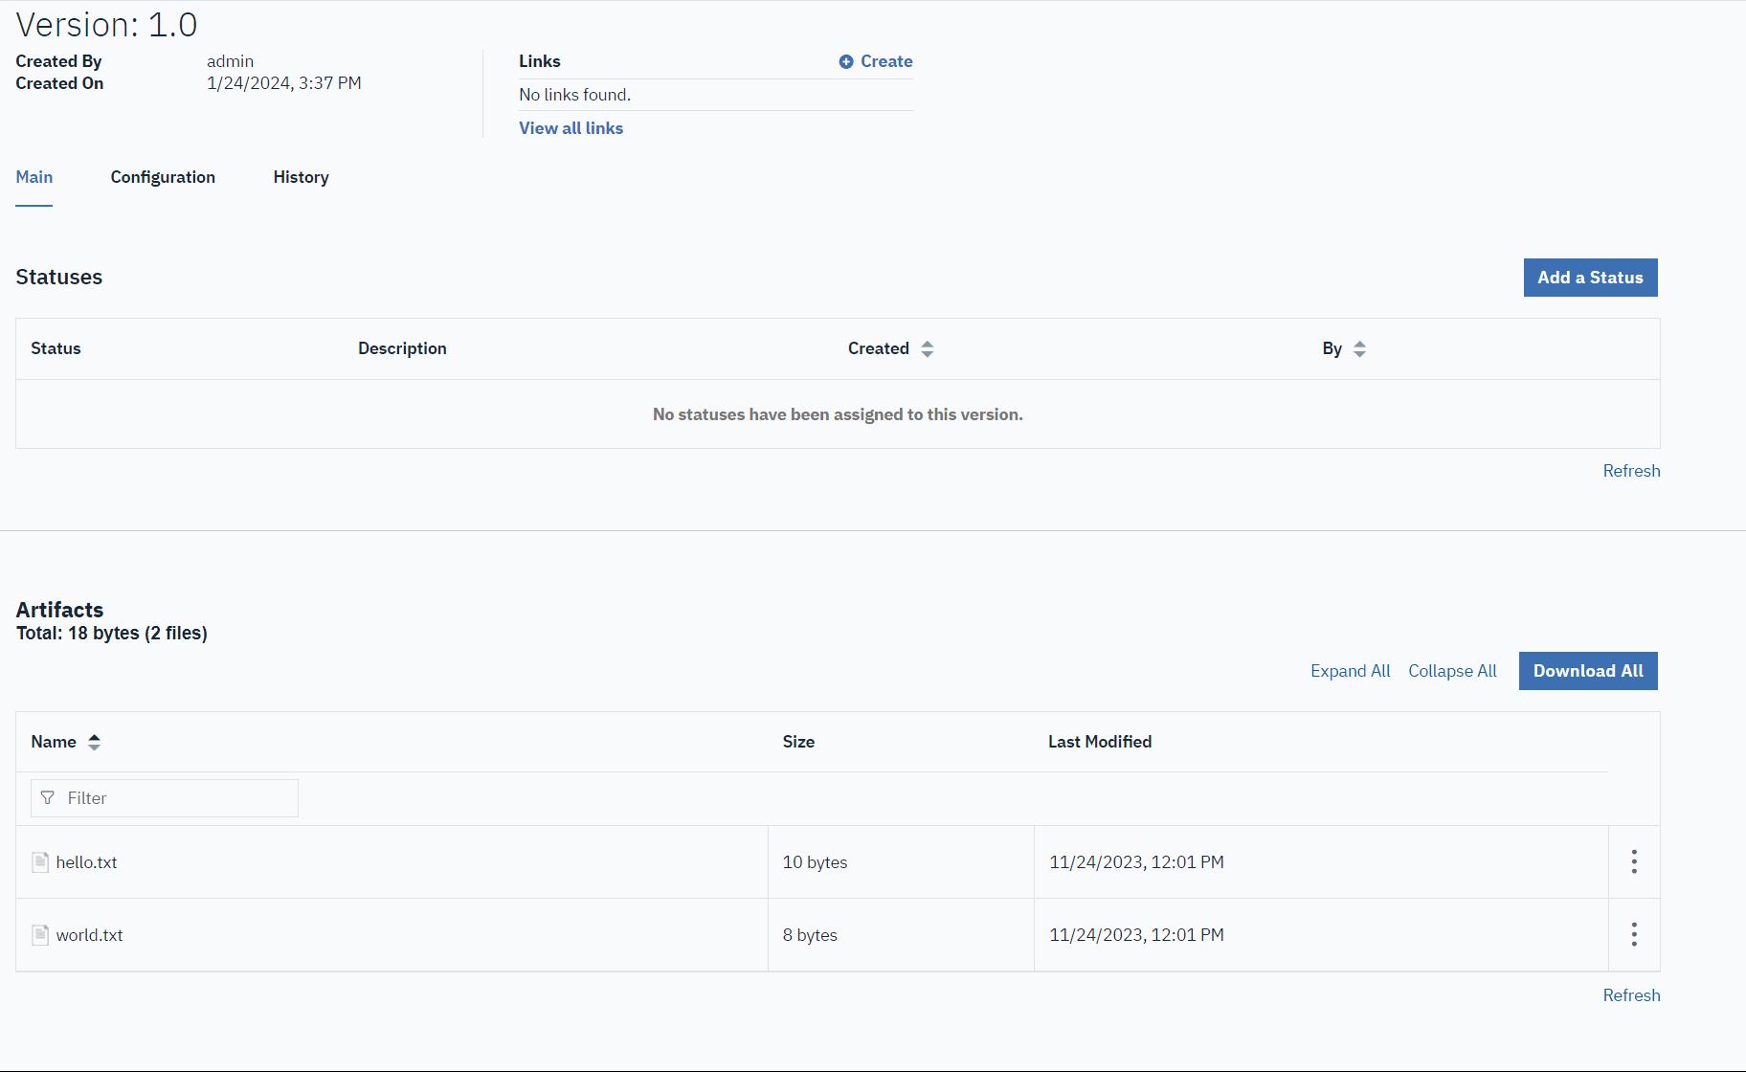Open the overflow menu for hello.txt
The image size is (1746, 1072).
point(1633,861)
